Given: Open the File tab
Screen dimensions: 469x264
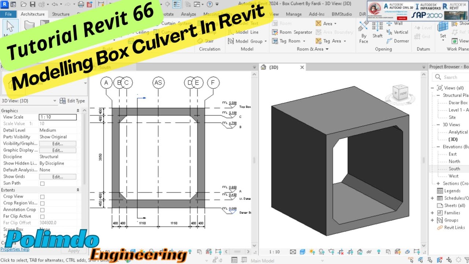Looking at the screenshot, I should coord(8,14).
